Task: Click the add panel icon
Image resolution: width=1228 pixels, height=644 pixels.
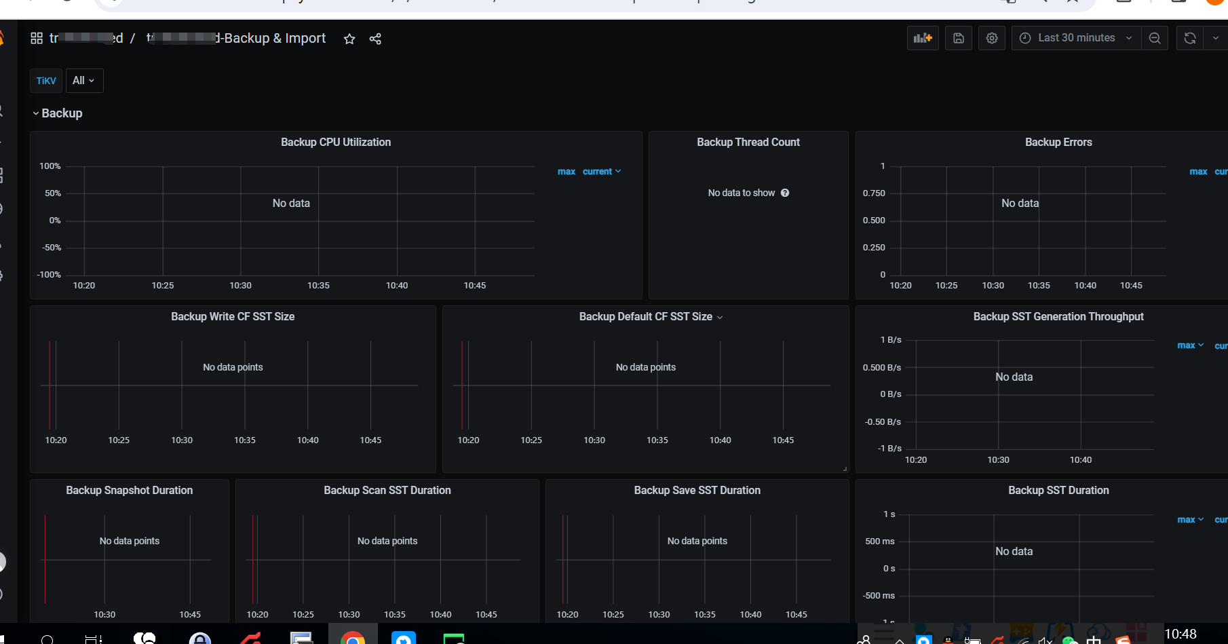Action: [923, 38]
